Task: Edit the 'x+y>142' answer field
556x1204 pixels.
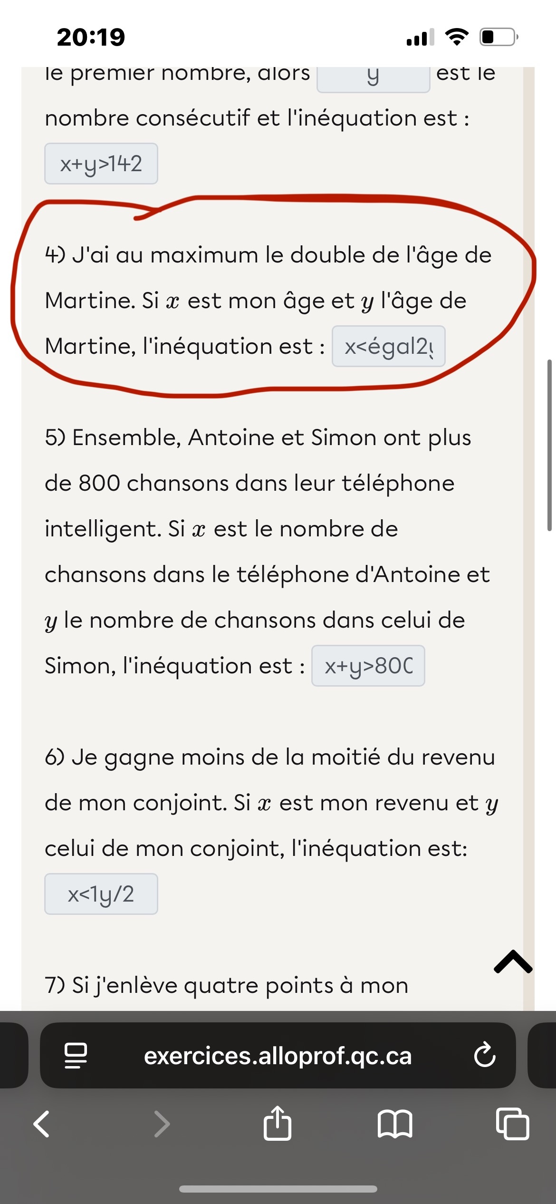Action: coord(101,164)
